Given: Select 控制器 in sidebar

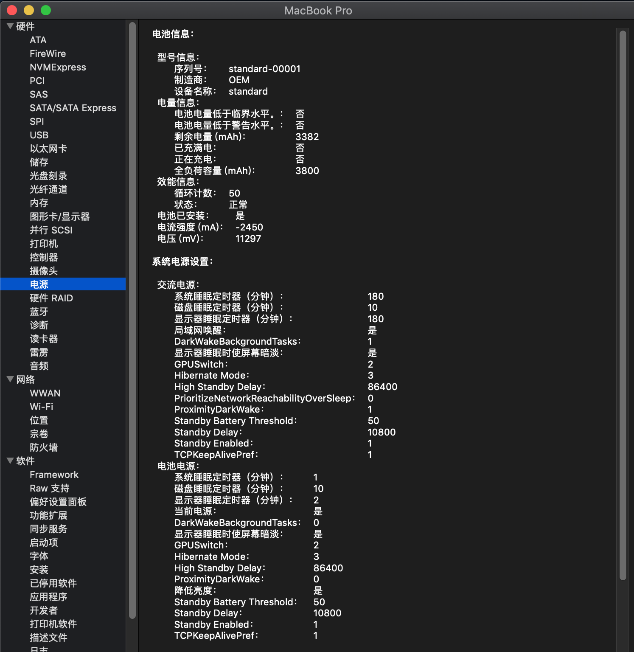Looking at the screenshot, I should 44,257.
